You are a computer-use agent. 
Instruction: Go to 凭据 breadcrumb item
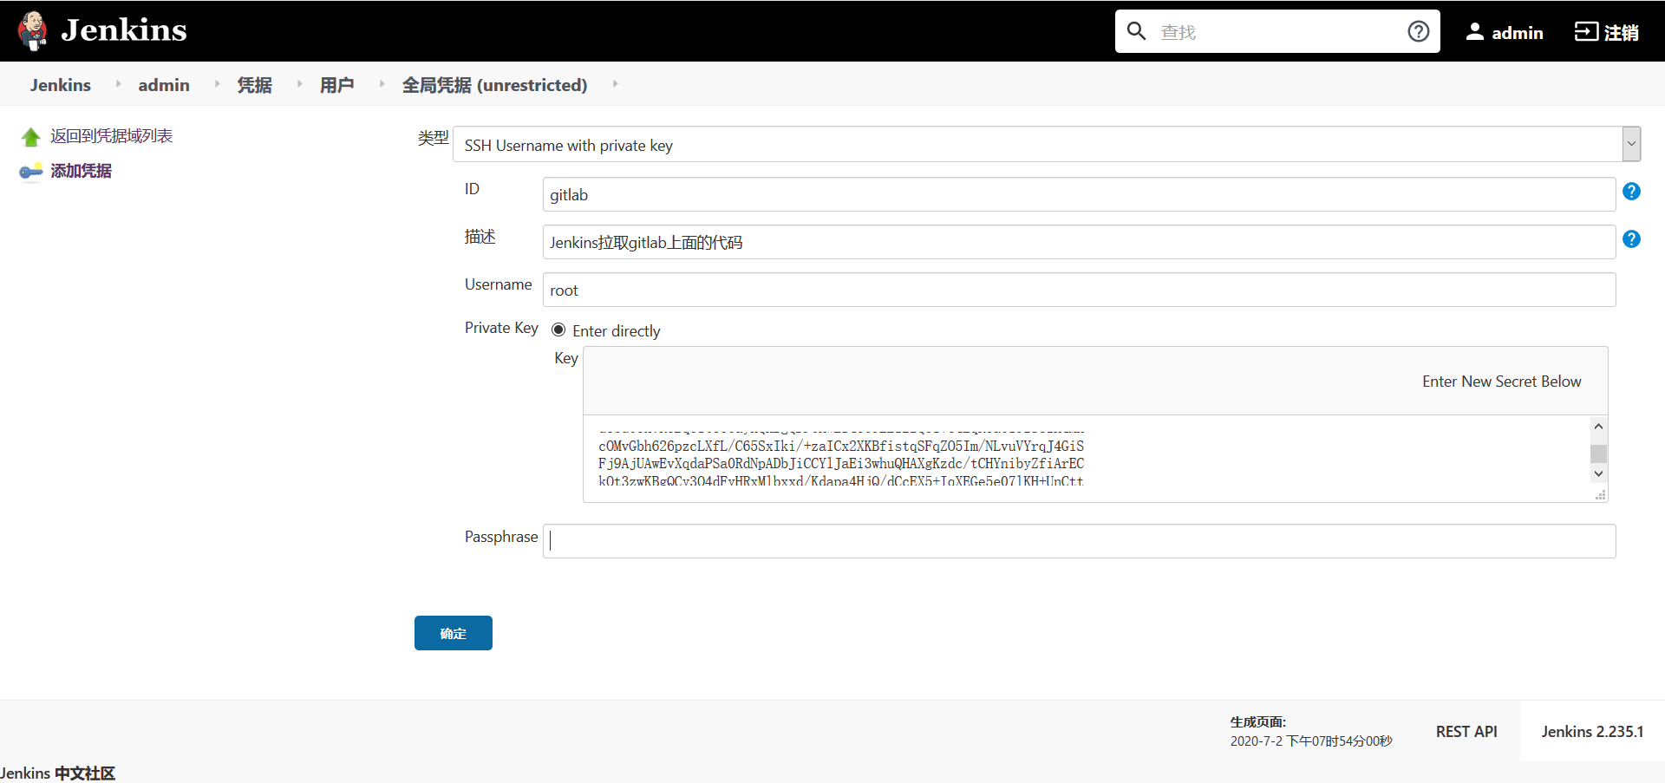pyautogui.click(x=255, y=85)
